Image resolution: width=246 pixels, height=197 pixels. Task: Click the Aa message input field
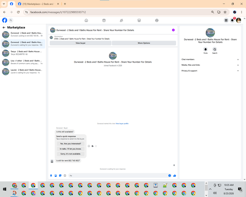[x=118, y=176]
